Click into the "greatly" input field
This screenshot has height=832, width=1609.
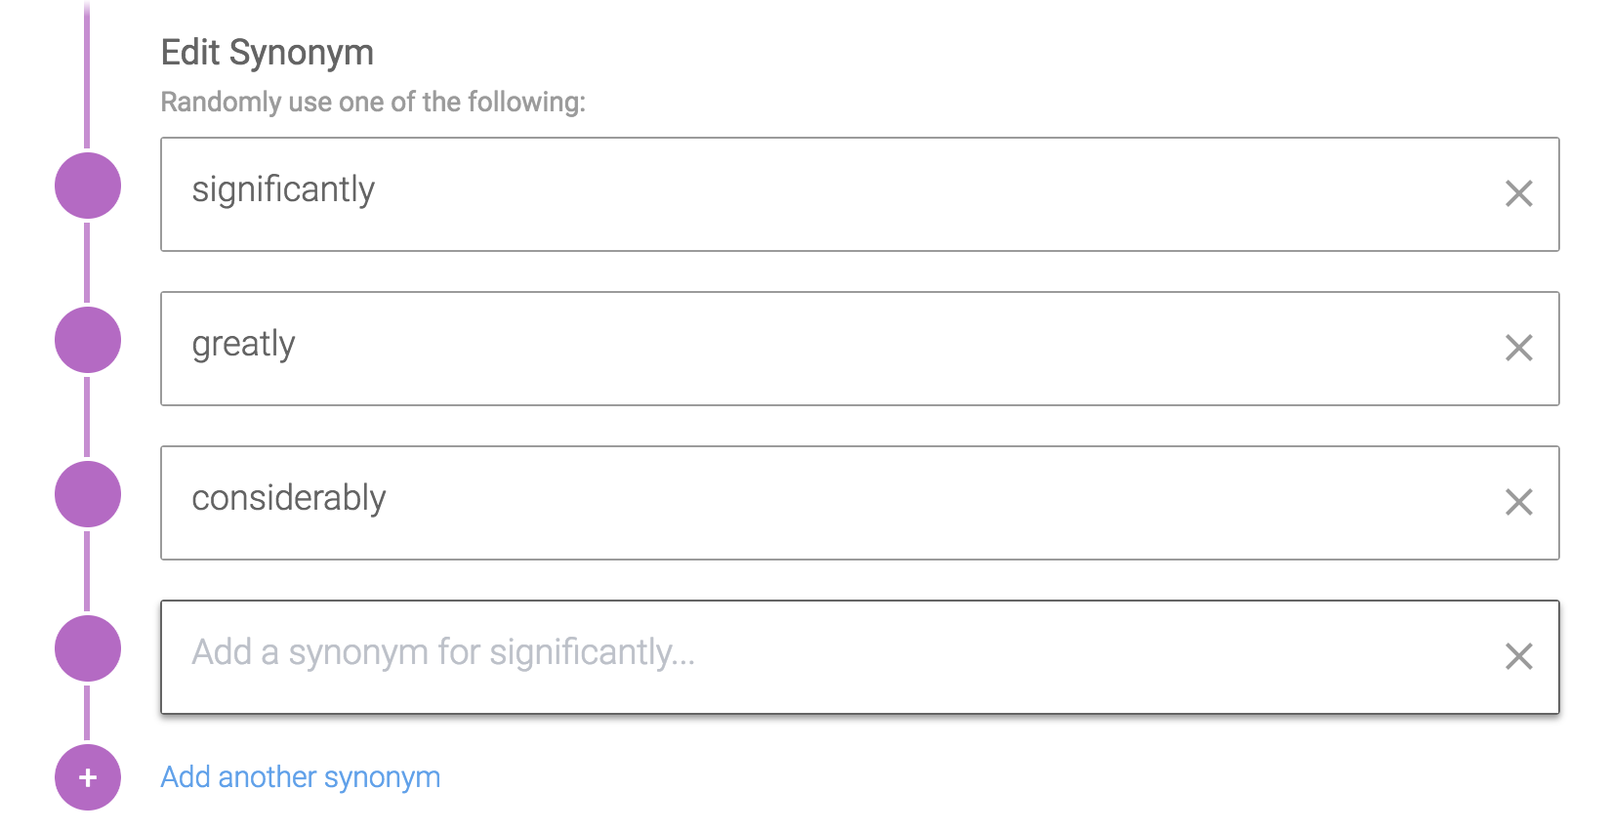781,348
